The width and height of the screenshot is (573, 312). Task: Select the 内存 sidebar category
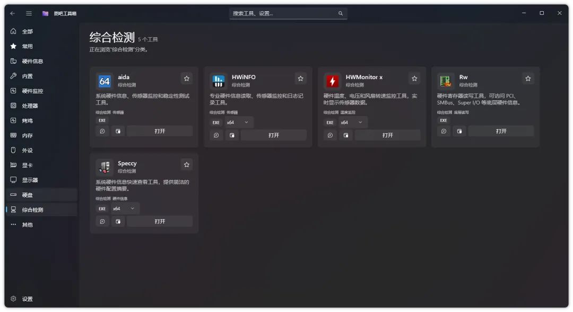tap(41, 135)
